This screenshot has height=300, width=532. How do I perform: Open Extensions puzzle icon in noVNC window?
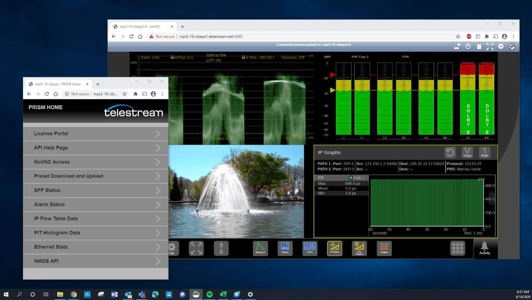click(x=487, y=36)
